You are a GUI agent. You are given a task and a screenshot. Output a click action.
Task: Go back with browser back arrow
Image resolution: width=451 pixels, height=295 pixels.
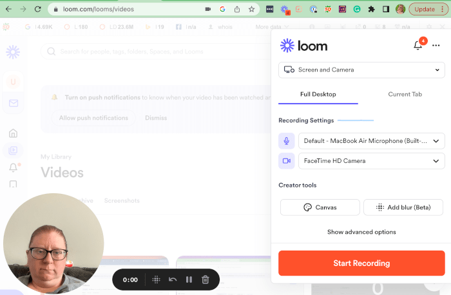8,9
